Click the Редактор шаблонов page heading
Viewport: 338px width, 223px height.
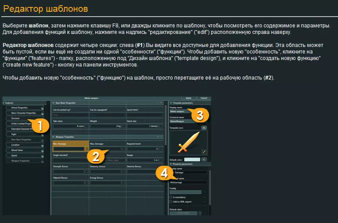[45, 9]
